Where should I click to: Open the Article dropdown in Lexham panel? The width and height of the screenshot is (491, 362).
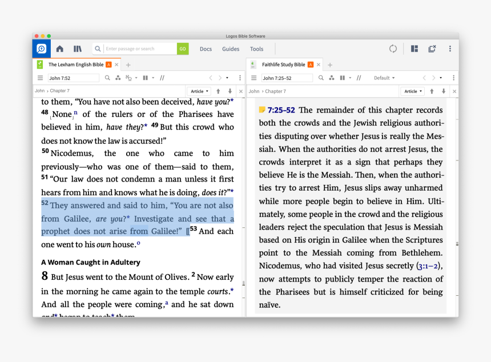199,91
